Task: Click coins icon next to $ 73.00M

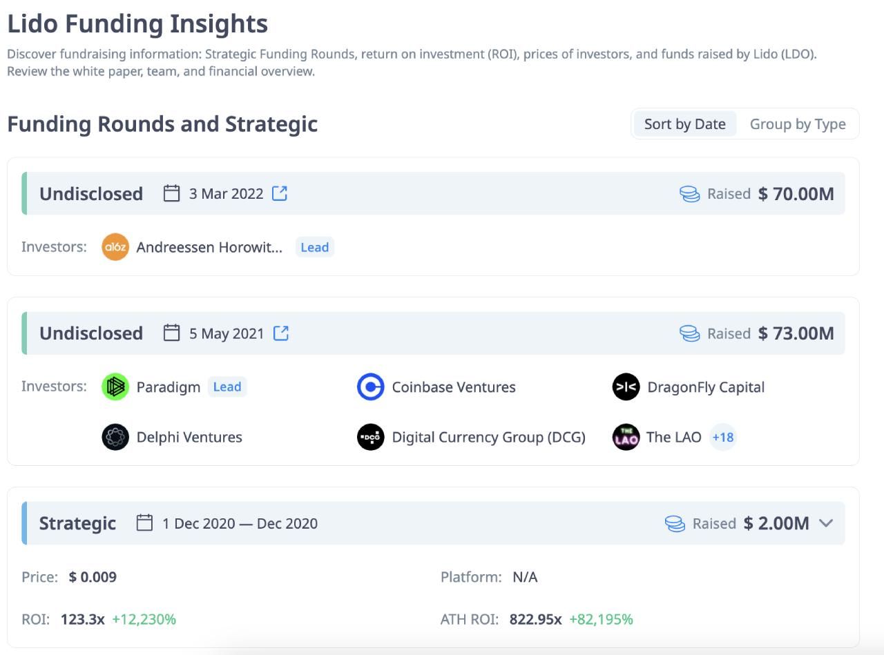Action: tap(690, 333)
